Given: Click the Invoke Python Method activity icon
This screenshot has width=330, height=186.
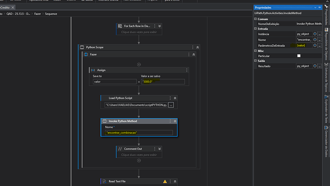Looking at the screenshot, I should (x=105, y=121).
